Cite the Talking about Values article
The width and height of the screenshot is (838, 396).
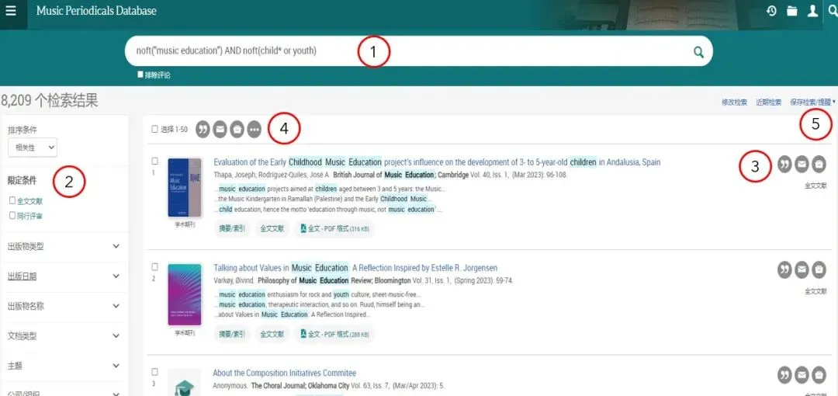coord(784,270)
